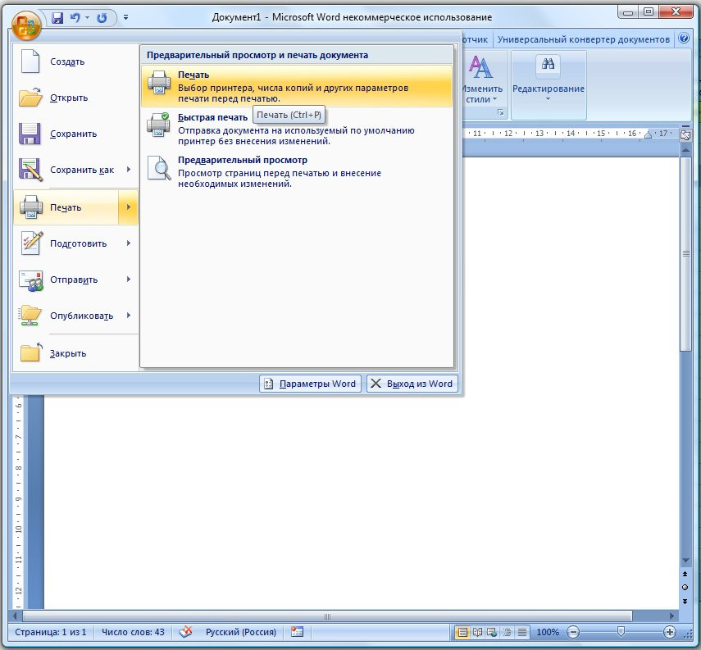Toggle the ruler icon above vertical scrollbar
The image size is (701, 650).
[x=685, y=134]
